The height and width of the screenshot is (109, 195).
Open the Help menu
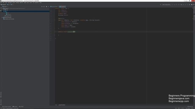click(x=41, y=3)
